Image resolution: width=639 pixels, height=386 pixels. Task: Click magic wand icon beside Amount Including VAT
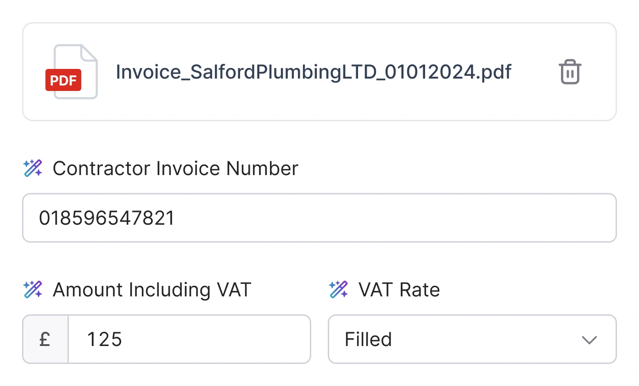[x=33, y=290]
